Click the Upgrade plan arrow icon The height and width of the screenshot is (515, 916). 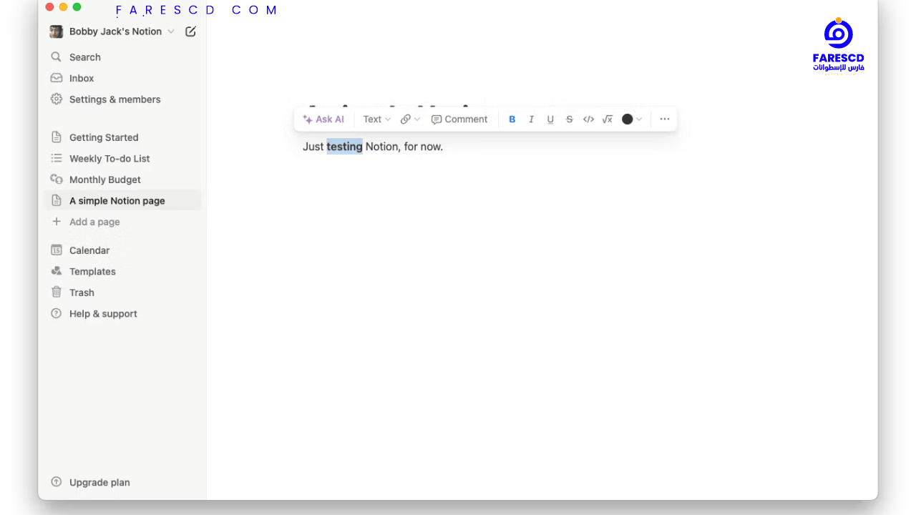[x=57, y=482]
